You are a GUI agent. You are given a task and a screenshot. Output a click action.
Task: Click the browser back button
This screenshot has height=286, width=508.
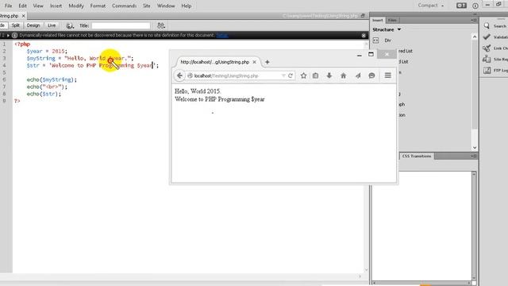point(179,75)
